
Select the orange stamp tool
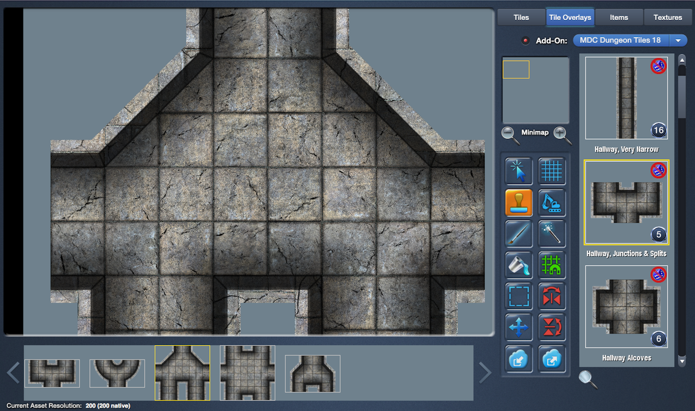click(519, 203)
